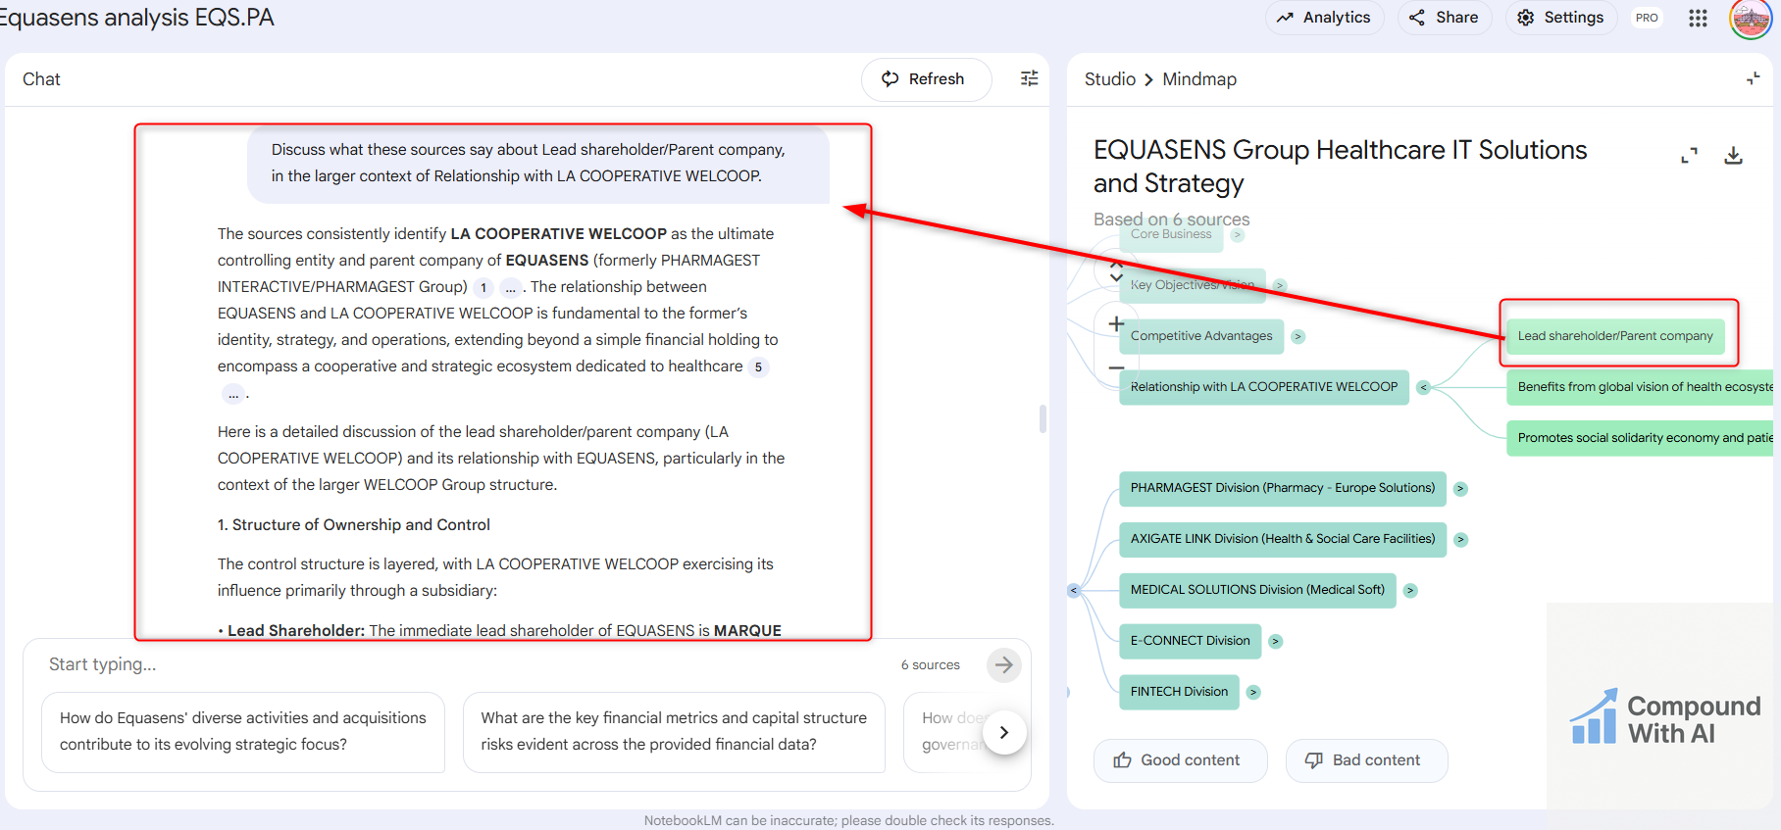Zoom out of the mindmap
Viewport: 1781px width, 830px height.
pos(1116,367)
